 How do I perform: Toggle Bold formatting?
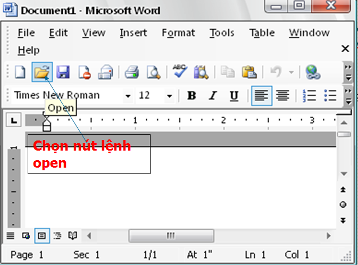point(192,96)
